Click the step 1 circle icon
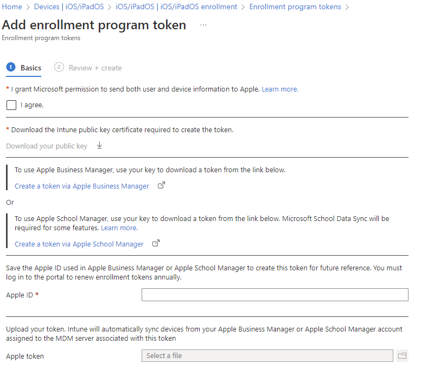This screenshot has width=421, height=370. click(x=11, y=67)
